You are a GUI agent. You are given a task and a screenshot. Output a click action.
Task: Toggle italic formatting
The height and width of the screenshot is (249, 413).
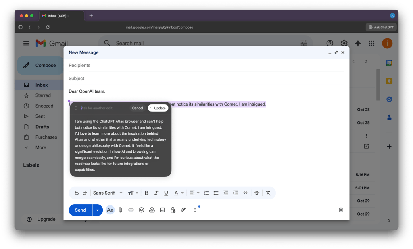click(156, 193)
